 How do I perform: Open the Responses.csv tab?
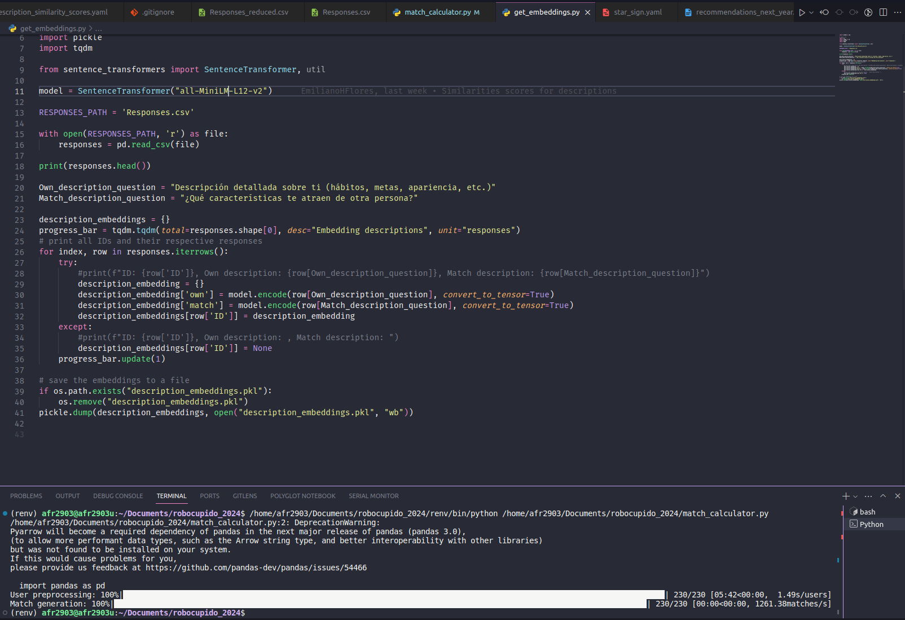[x=346, y=12]
